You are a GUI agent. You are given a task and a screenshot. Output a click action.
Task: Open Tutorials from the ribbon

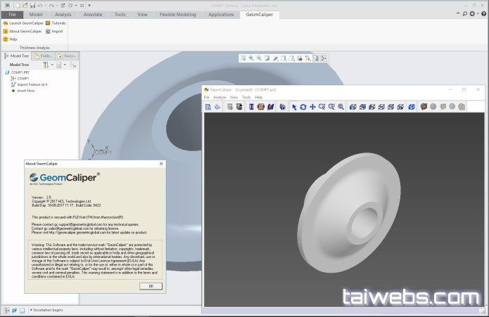pos(48,23)
